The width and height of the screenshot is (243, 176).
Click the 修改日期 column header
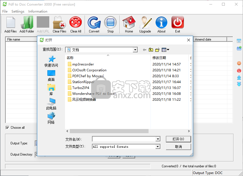170,58
